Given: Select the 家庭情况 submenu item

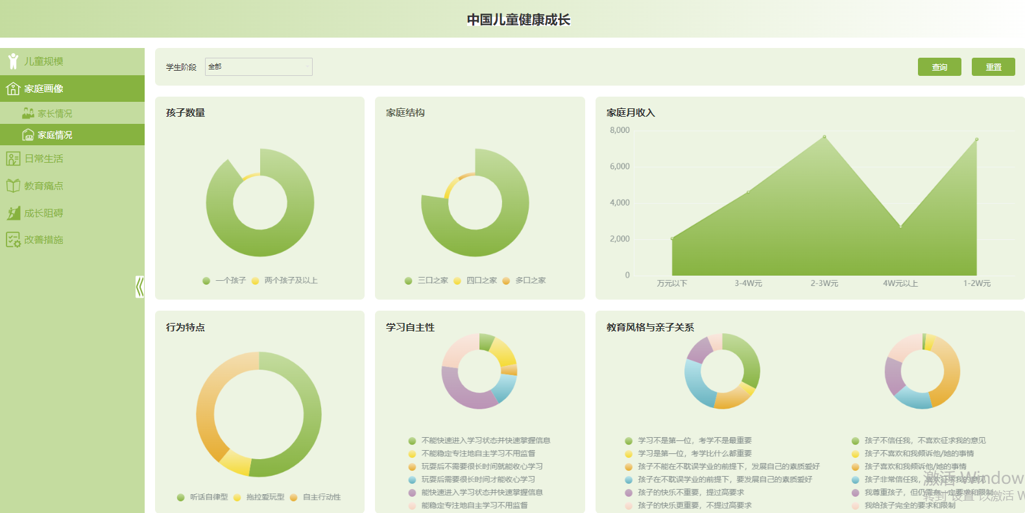Looking at the screenshot, I should point(72,134).
